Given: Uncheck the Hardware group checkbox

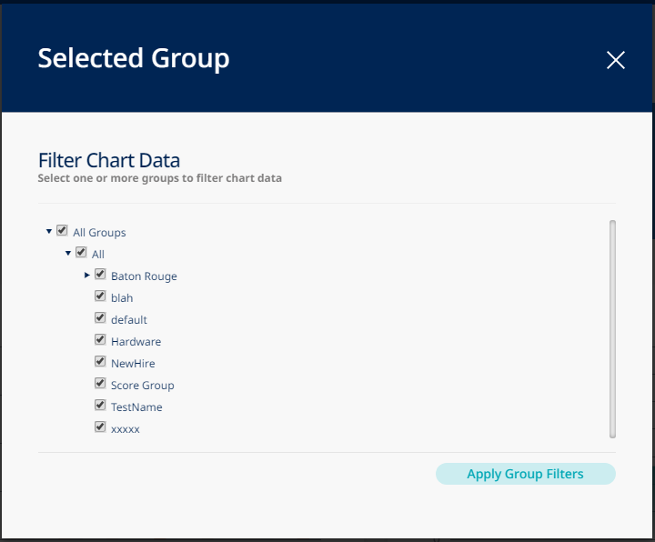Looking at the screenshot, I should pos(101,340).
